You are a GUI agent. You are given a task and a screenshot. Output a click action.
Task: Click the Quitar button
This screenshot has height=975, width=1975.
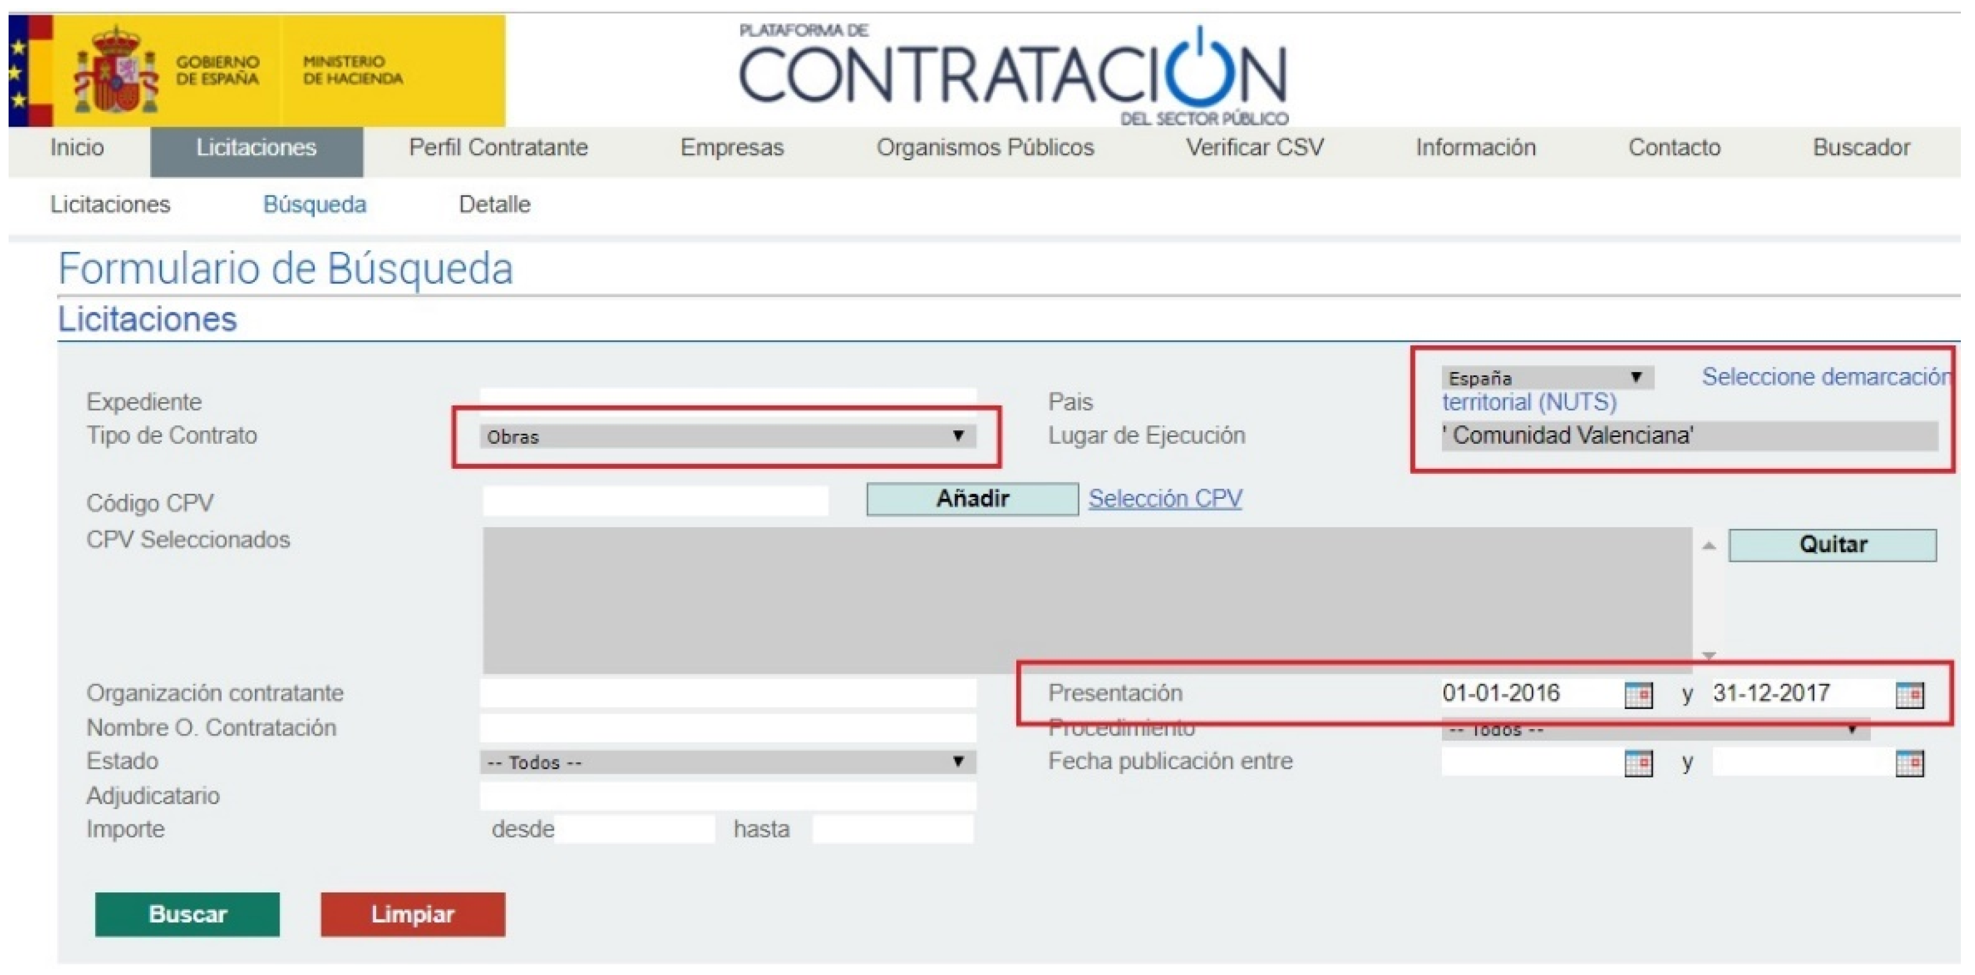[x=1832, y=545]
